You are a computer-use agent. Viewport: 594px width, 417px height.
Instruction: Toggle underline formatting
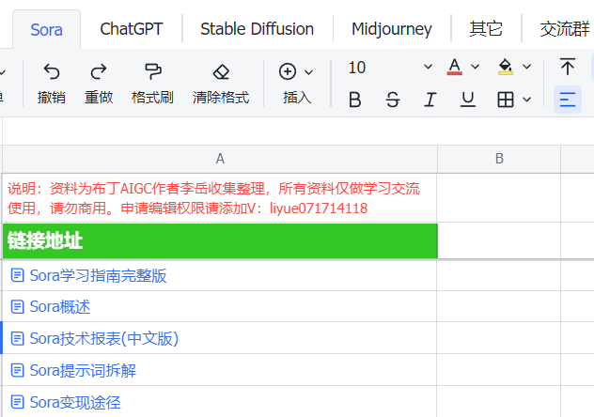point(468,100)
